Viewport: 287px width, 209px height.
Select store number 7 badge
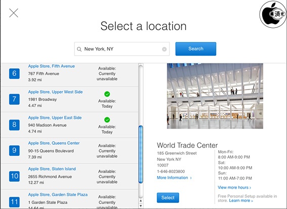[14, 99]
